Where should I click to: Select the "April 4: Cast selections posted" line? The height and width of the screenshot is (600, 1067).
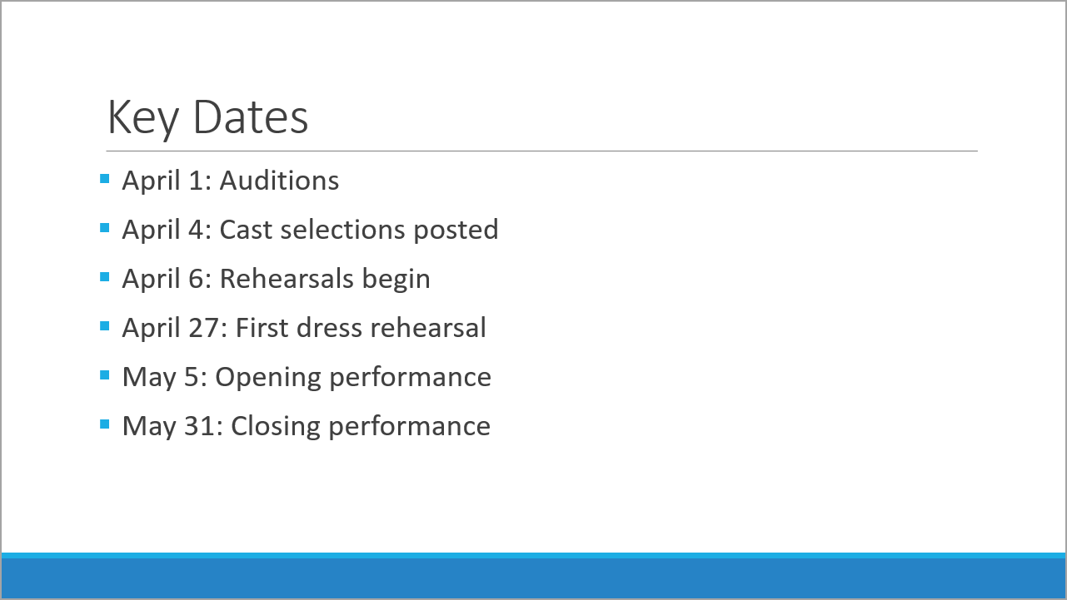point(310,230)
